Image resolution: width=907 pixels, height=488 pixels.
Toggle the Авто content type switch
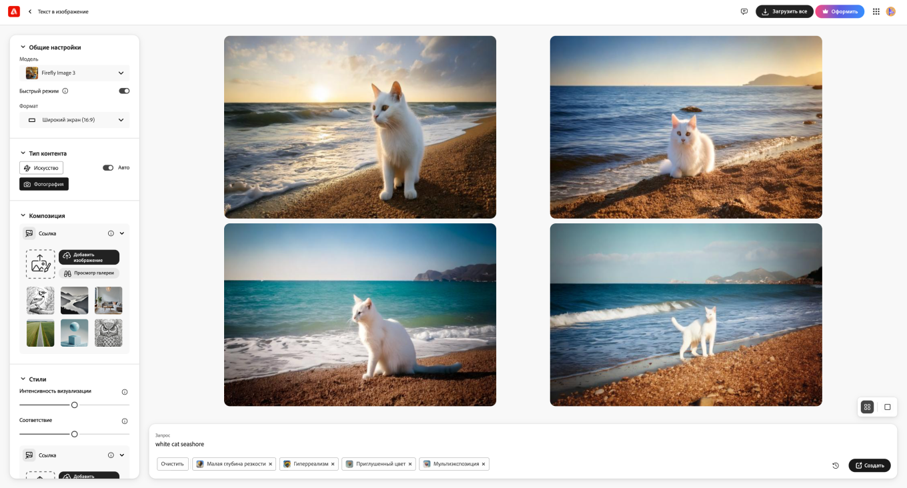click(x=108, y=168)
